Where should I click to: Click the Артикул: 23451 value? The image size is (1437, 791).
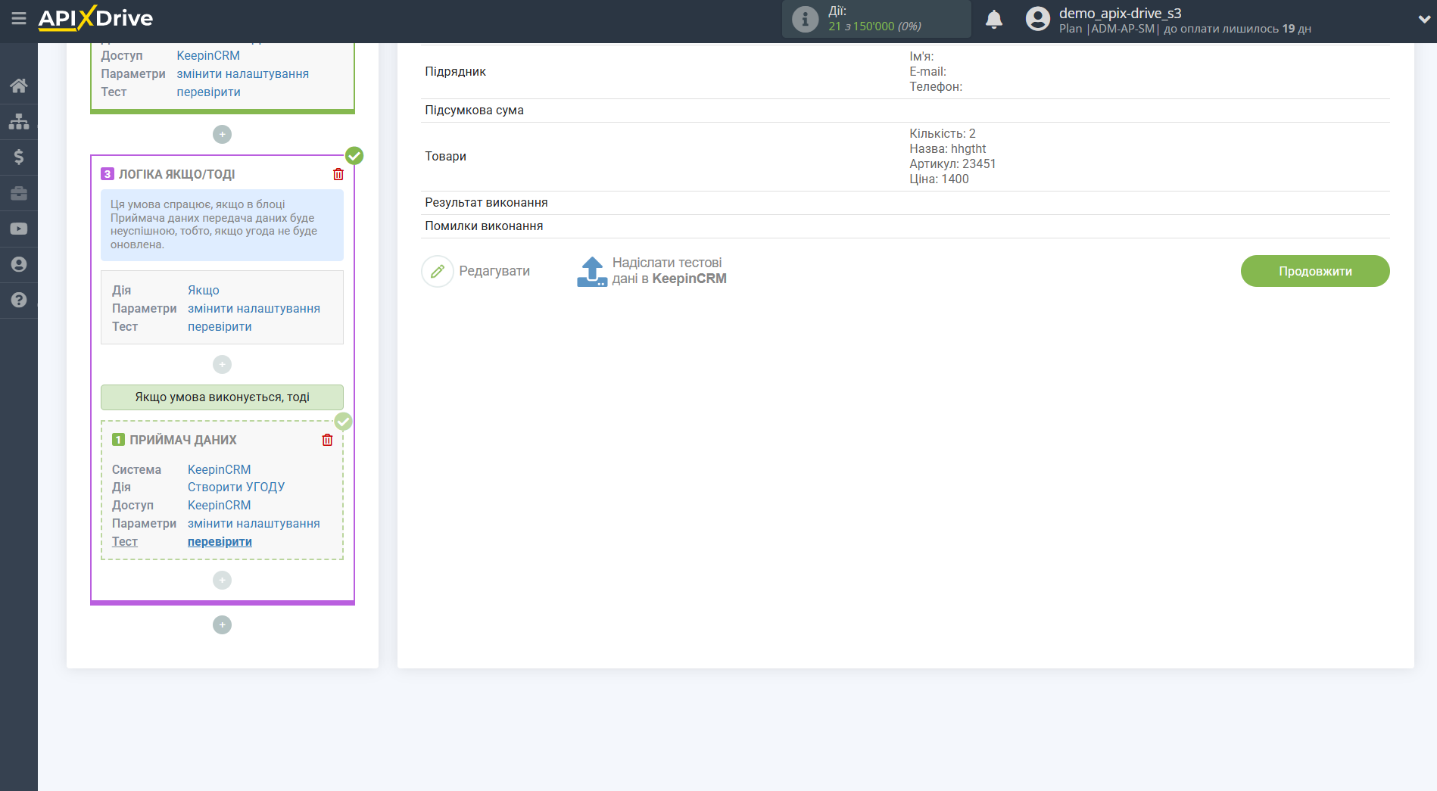(952, 163)
